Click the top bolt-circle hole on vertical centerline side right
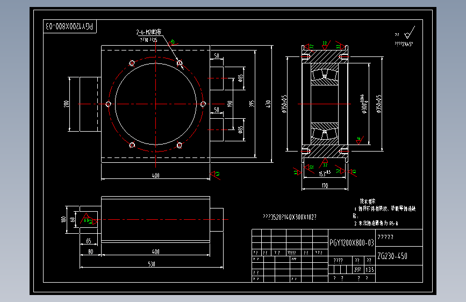This screenshot has height=302, width=466. click(180, 63)
